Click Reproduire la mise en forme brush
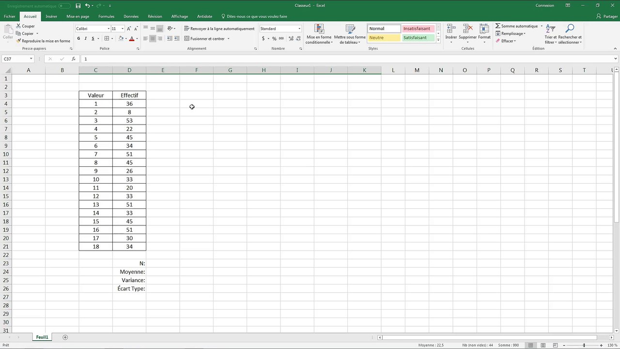This screenshot has height=349, width=620. click(43, 41)
